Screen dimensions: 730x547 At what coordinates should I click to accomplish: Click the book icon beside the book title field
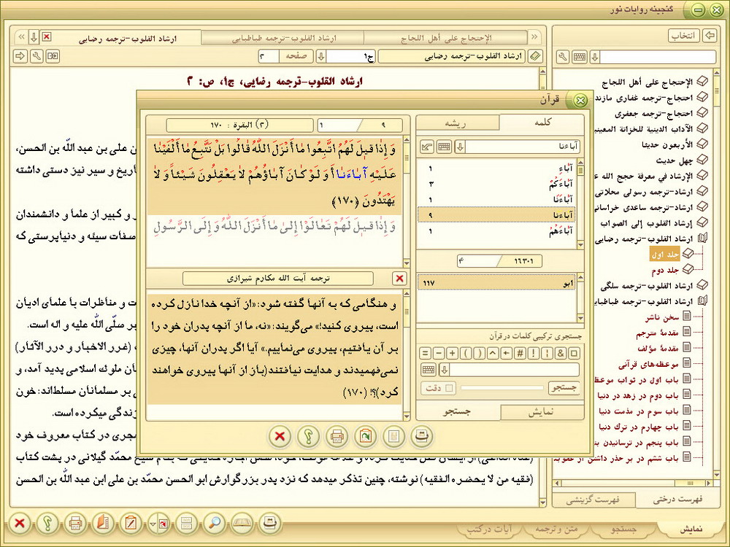pos(535,57)
